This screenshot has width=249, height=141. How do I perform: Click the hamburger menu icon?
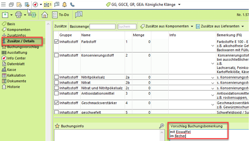pyautogui.click(x=4, y=4)
